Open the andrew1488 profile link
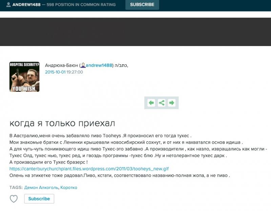 [99, 65]
